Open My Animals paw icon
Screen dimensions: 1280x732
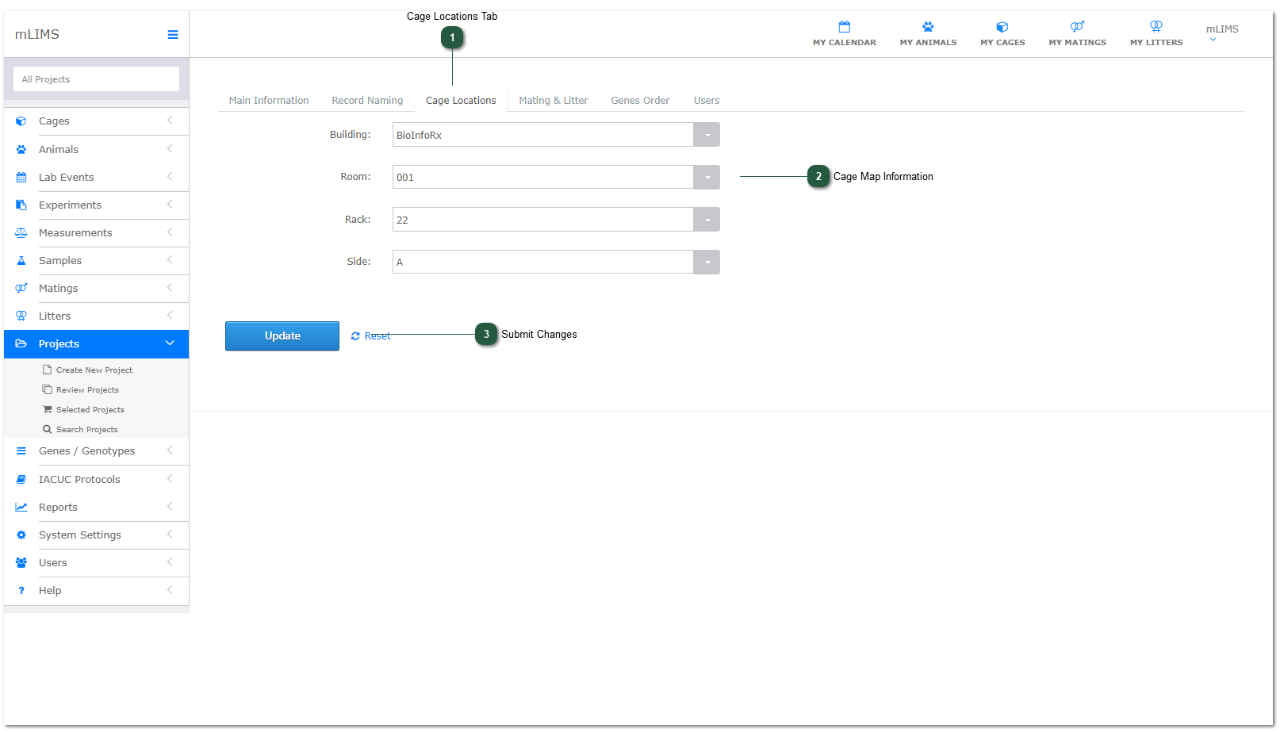click(928, 27)
